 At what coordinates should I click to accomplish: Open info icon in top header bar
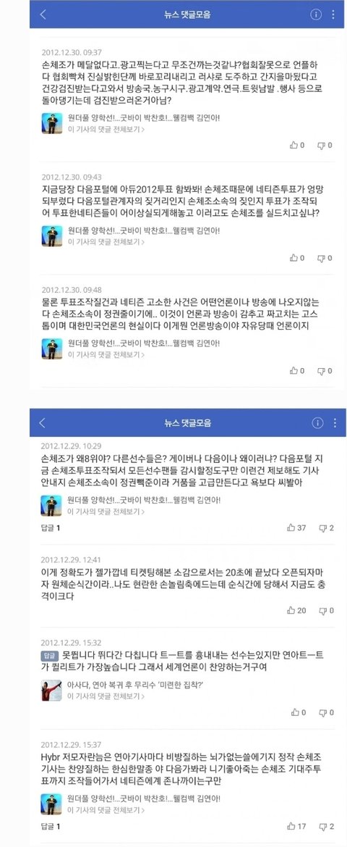(317, 14)
